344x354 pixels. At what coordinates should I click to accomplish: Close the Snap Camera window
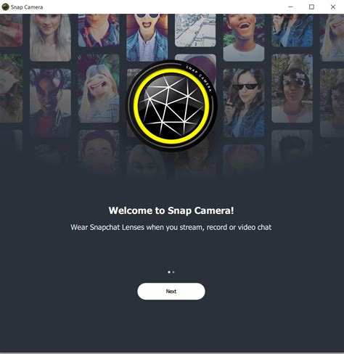(333, 7)
